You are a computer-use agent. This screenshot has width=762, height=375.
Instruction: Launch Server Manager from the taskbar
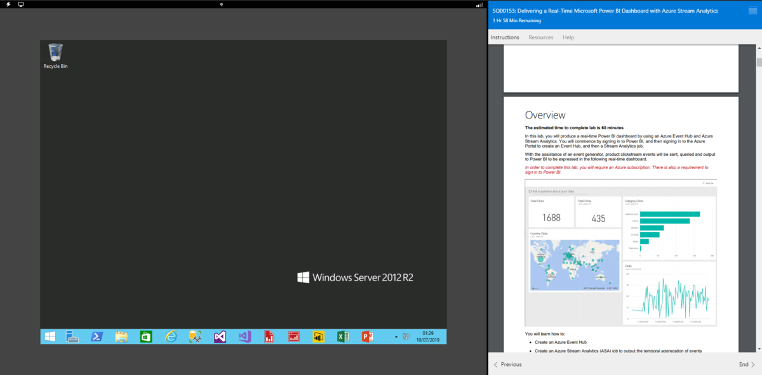(72, 336)
